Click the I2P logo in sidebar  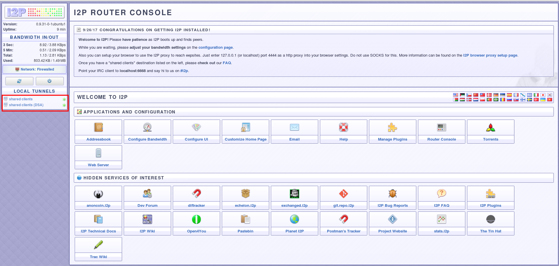34,12
